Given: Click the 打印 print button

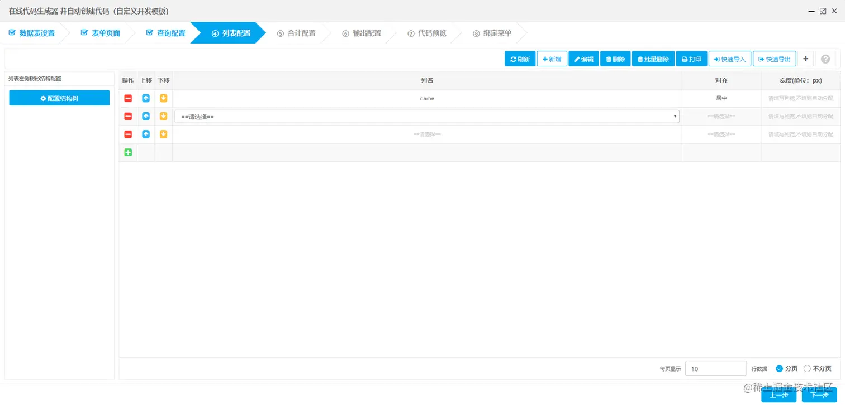Looking at the screenshot, I should pyautogui.click(x=691, y=59).
